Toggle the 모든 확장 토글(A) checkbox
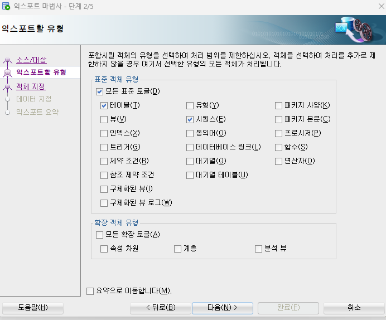 [x=99, y=235]
